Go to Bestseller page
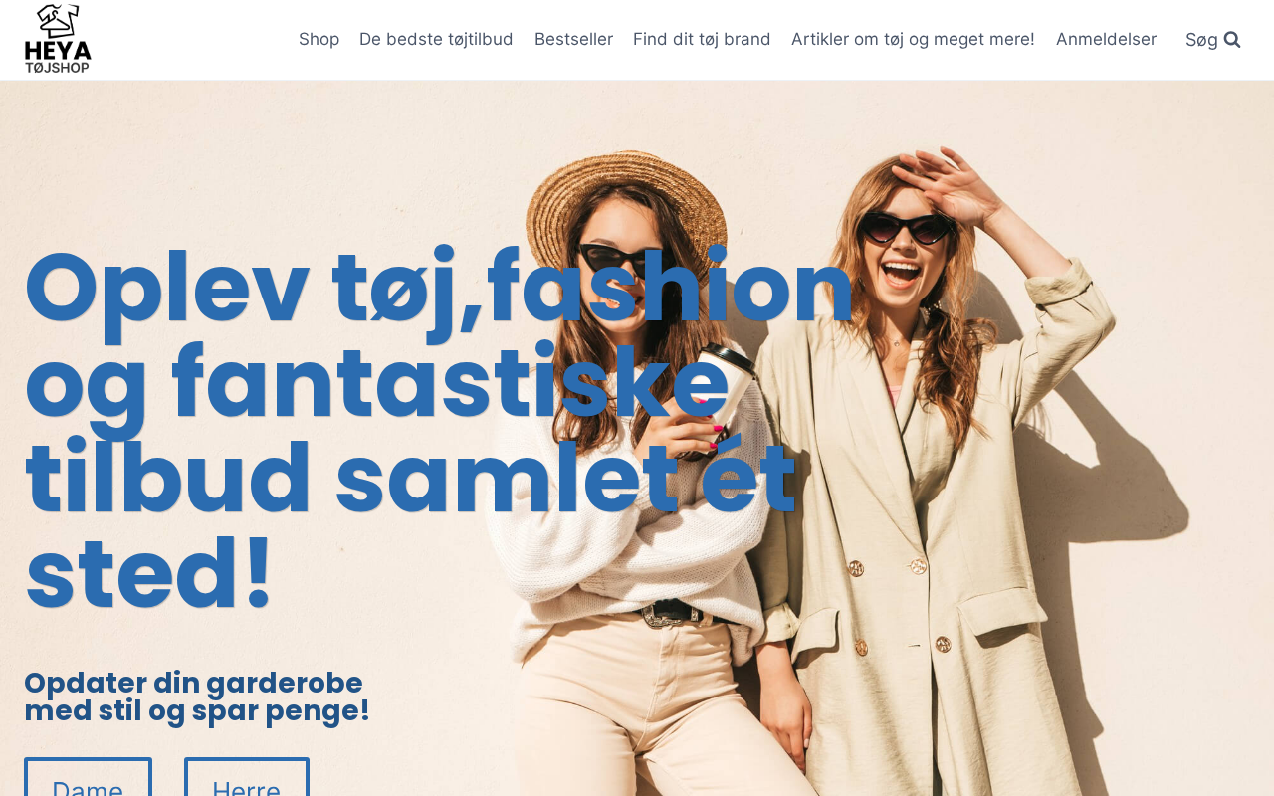This screenshot has width=1274, height=796. coord(573,39)
